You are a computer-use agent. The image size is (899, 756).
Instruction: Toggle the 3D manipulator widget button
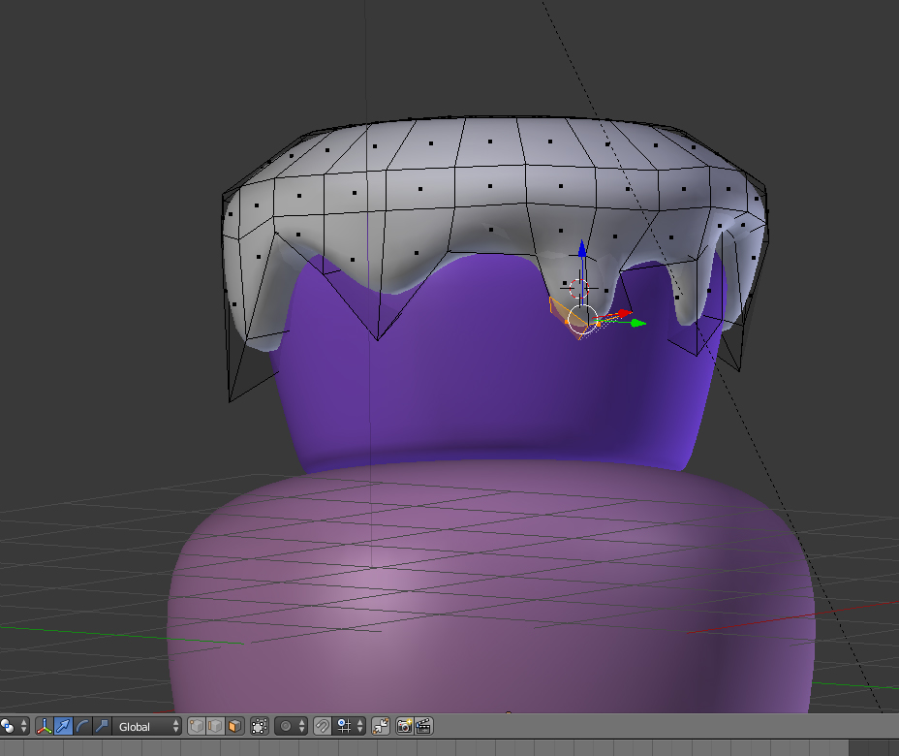44,726
